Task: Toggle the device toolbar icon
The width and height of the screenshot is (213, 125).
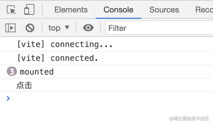Action: [29, 9]
